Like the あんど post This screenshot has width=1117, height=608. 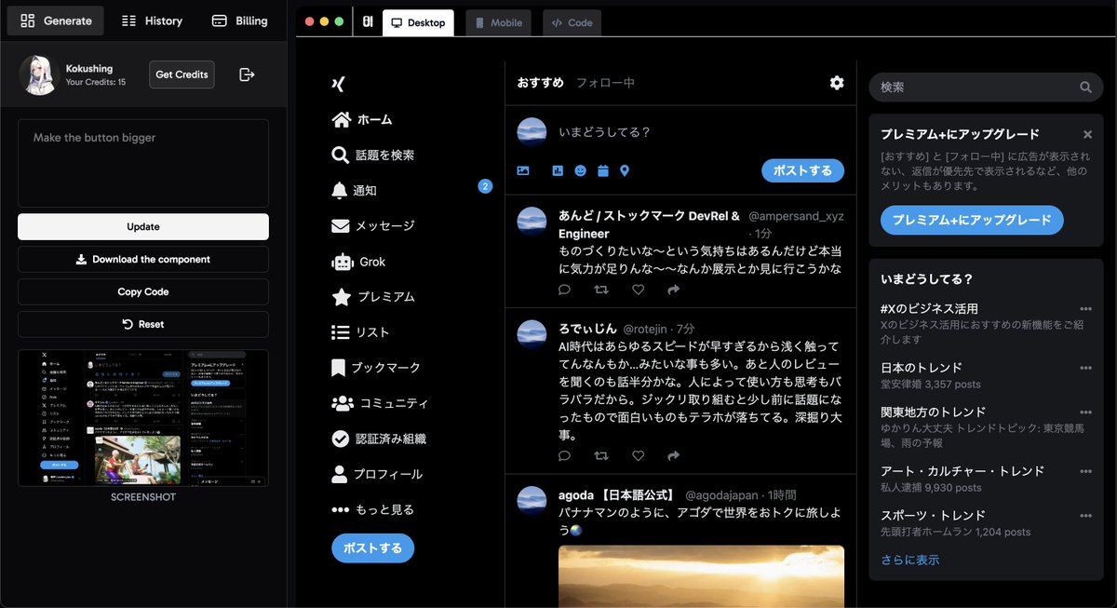(x=638, y=290)
